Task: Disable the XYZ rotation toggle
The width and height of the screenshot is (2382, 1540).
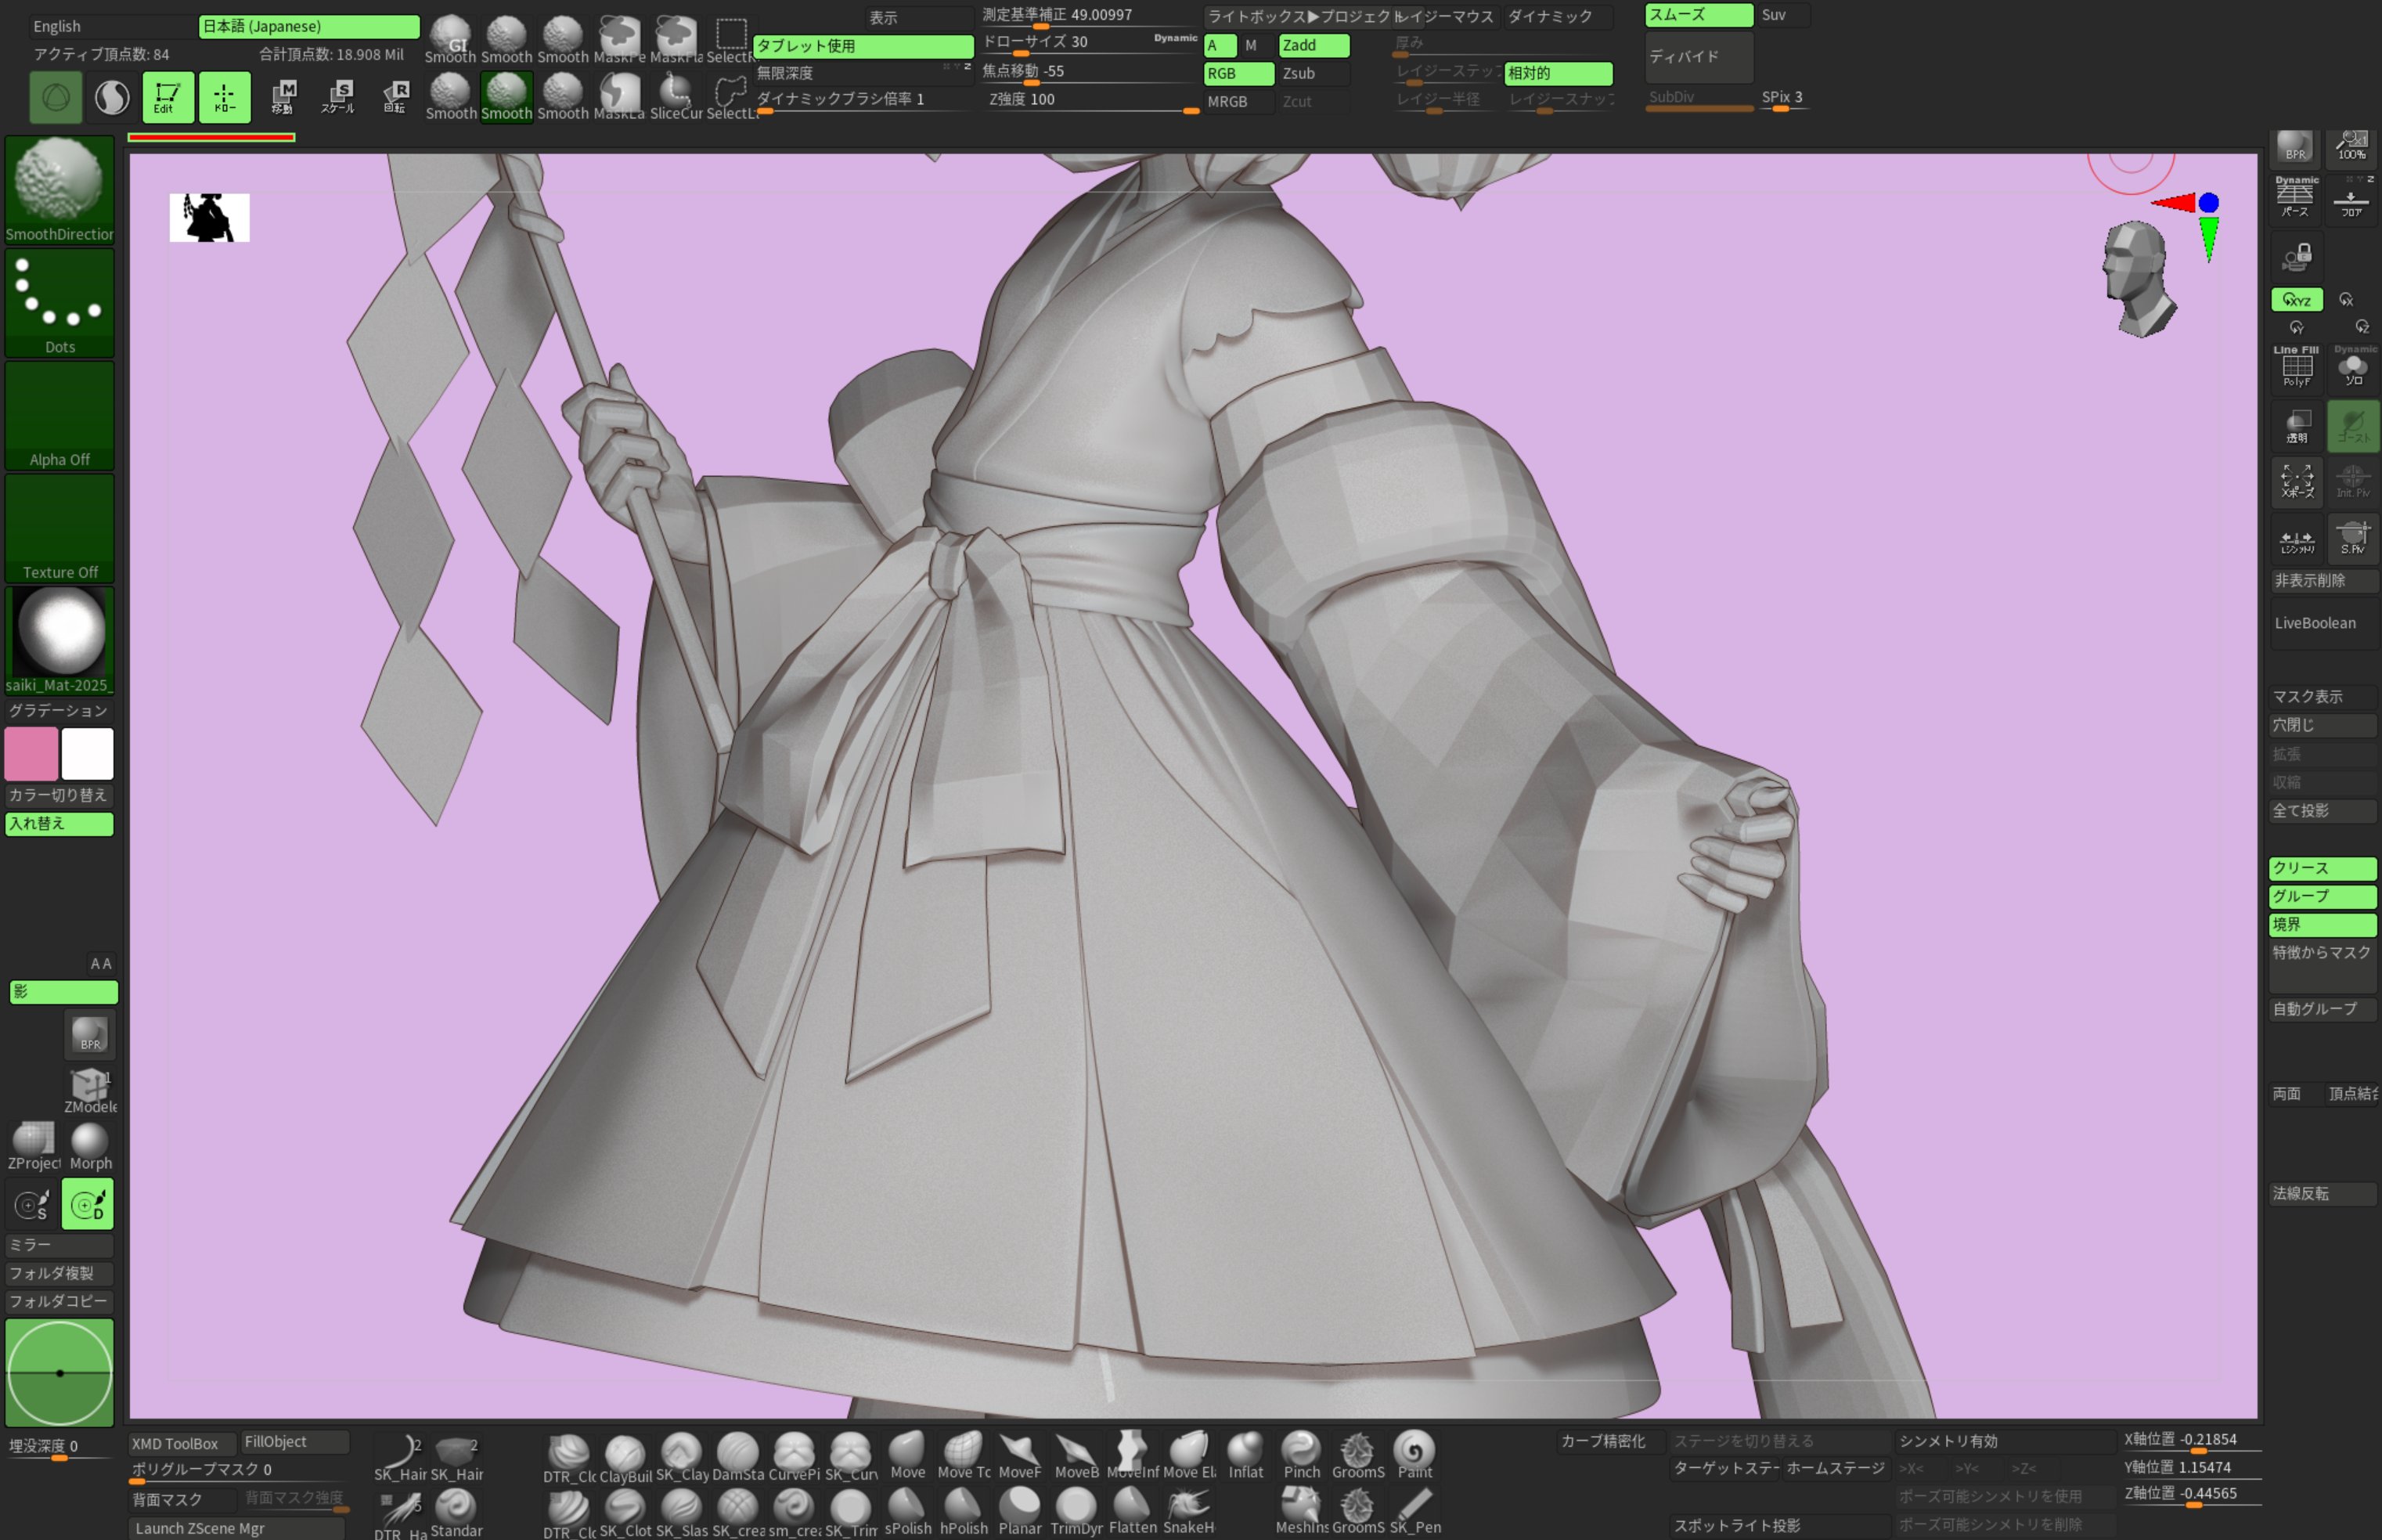Action: (x=2296, y=300)
